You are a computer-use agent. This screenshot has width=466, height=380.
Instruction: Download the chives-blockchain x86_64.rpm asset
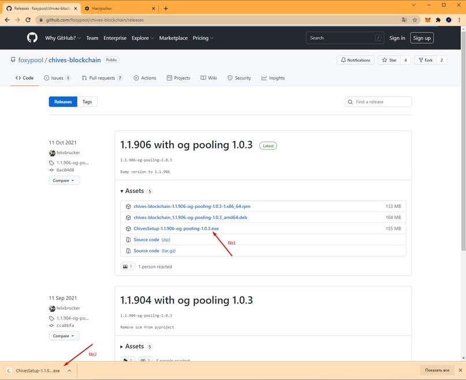[x=192, y=206]
